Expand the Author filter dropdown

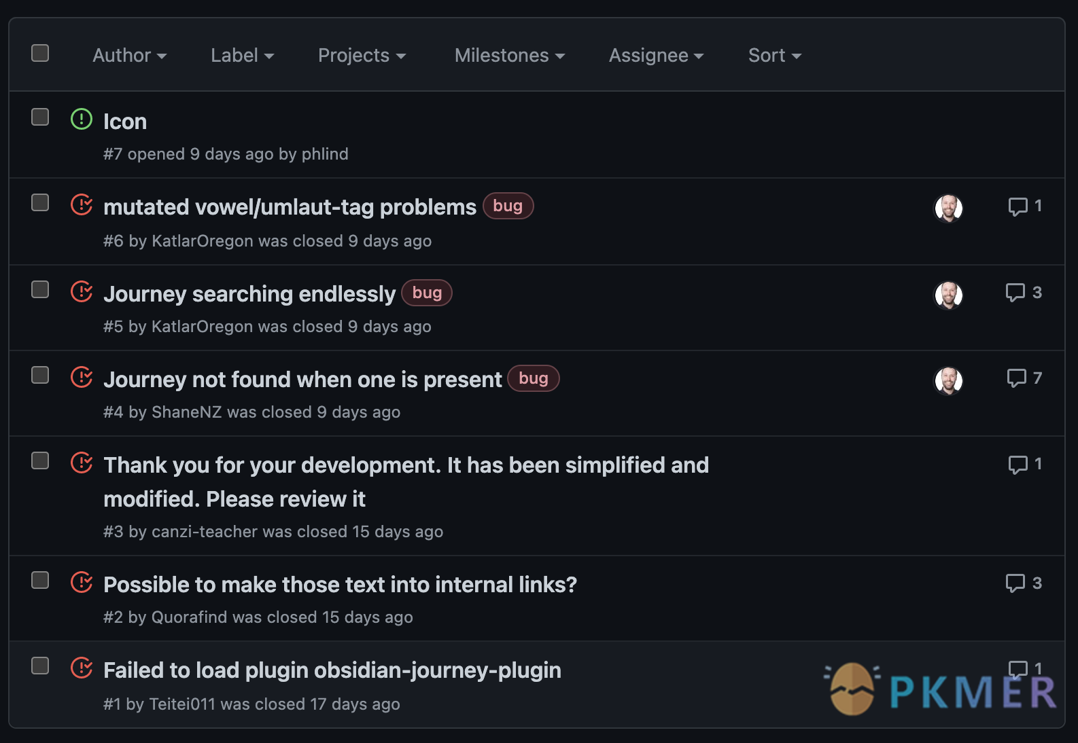(129, 56)
